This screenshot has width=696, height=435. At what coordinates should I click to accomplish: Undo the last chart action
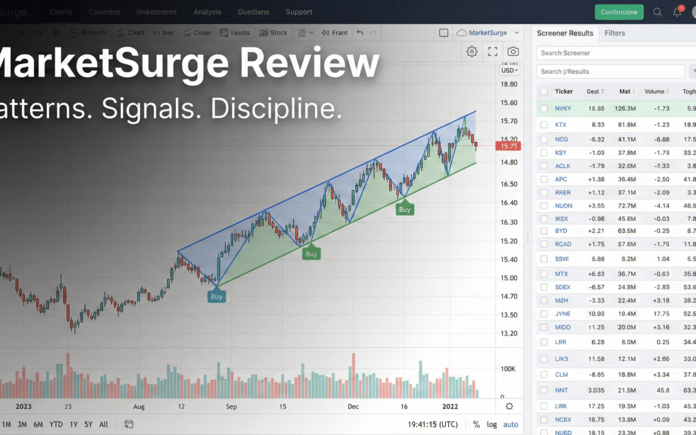click(360, 33)
